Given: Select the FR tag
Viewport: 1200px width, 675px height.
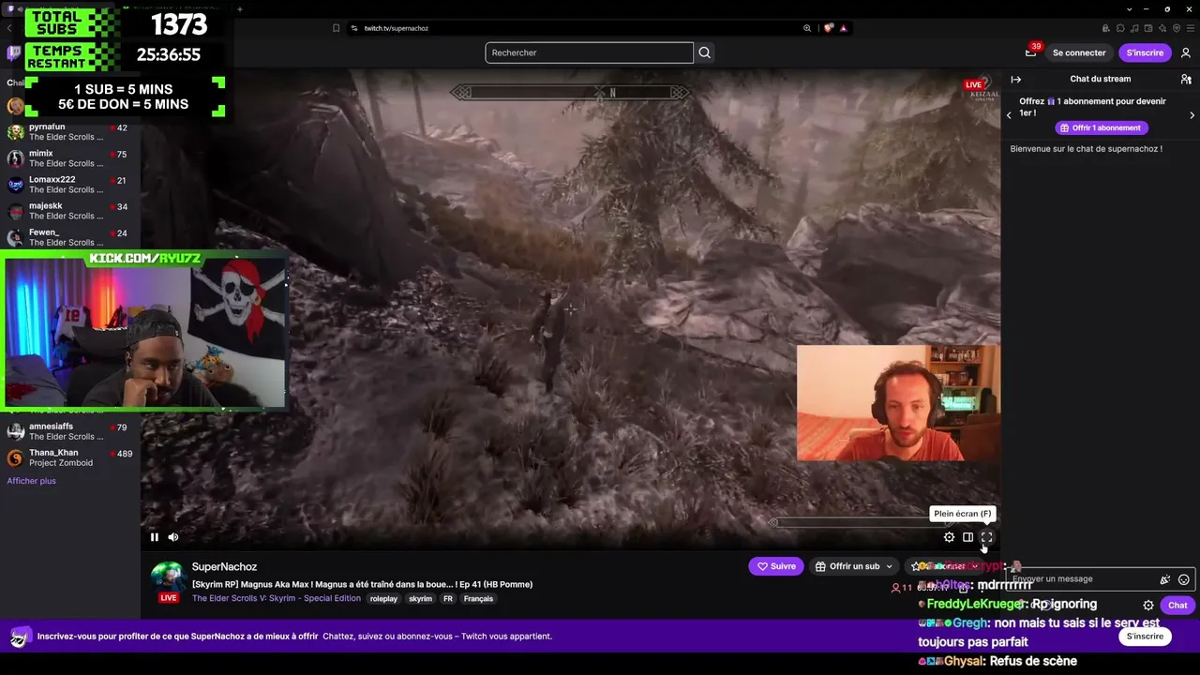Looking at the screenshot, I should point(448,599).
